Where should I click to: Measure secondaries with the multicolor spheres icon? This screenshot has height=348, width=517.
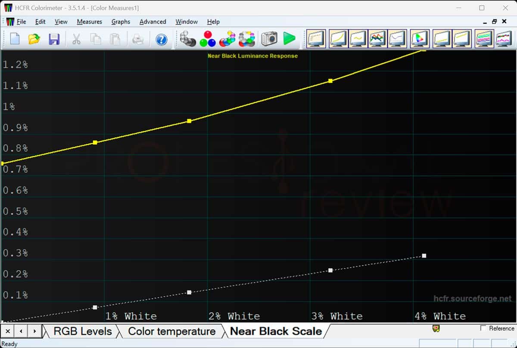(227, 39)
